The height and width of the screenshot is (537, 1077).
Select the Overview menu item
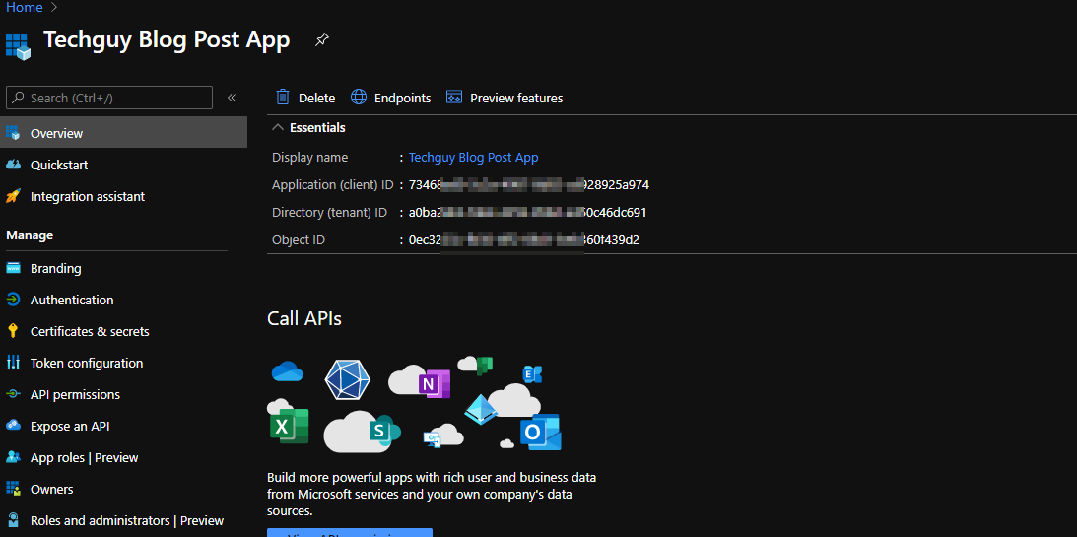[123, 133]
